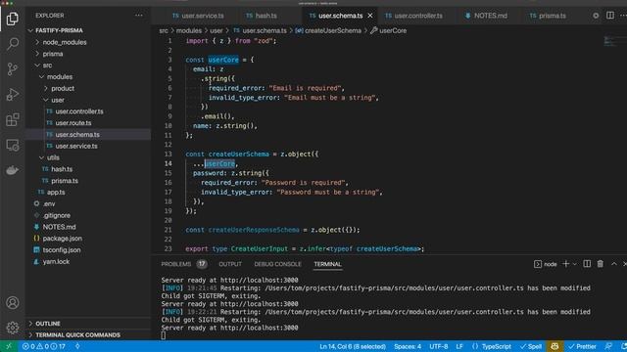Click the modules breadcrumb segment
The width and height of the screenshot is (627, 352).
[189, 30]
